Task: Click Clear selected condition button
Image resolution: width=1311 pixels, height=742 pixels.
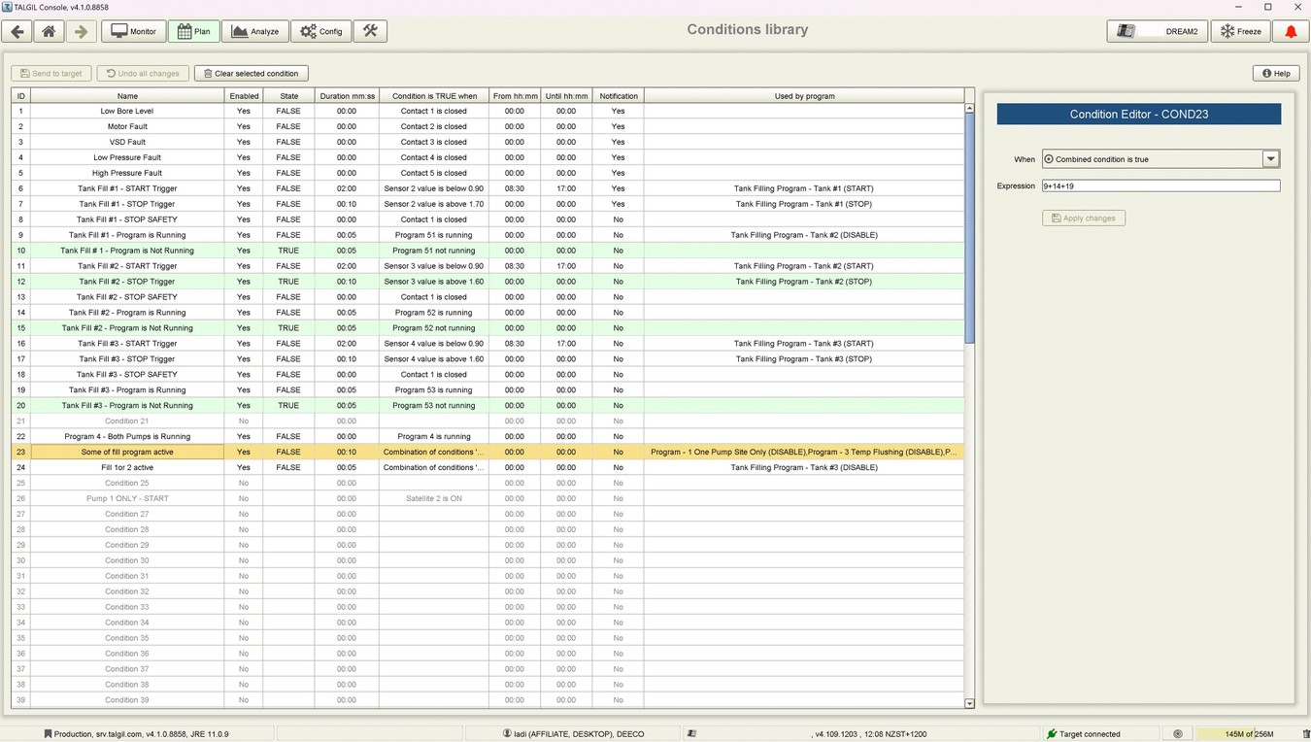Action: coord(252,73)
